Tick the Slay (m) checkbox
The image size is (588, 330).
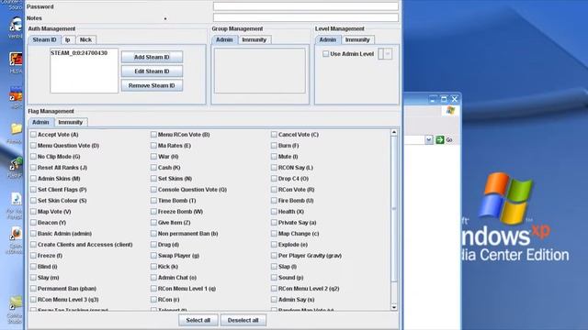33,278
